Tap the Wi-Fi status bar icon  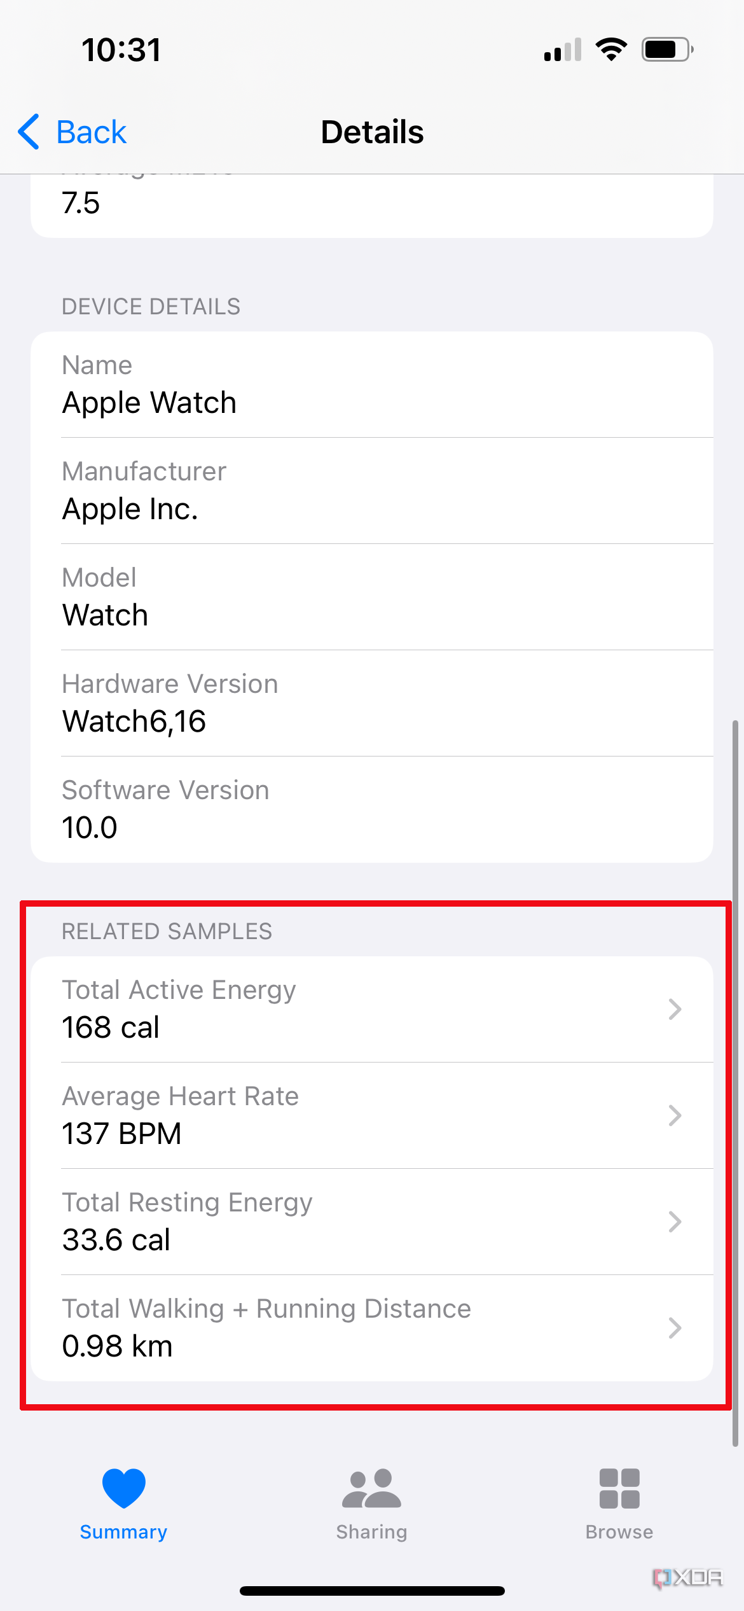[612, 50]
